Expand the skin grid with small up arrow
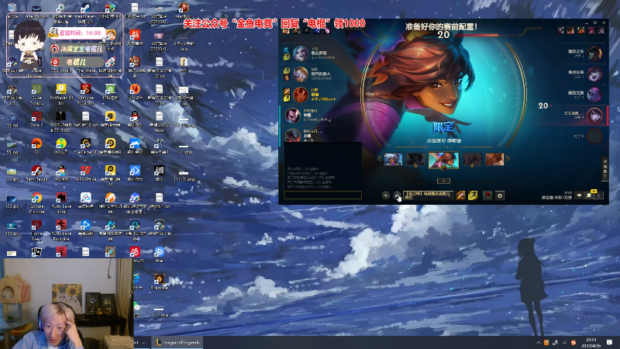Viewport: 620px width, 349px height. 443,181
